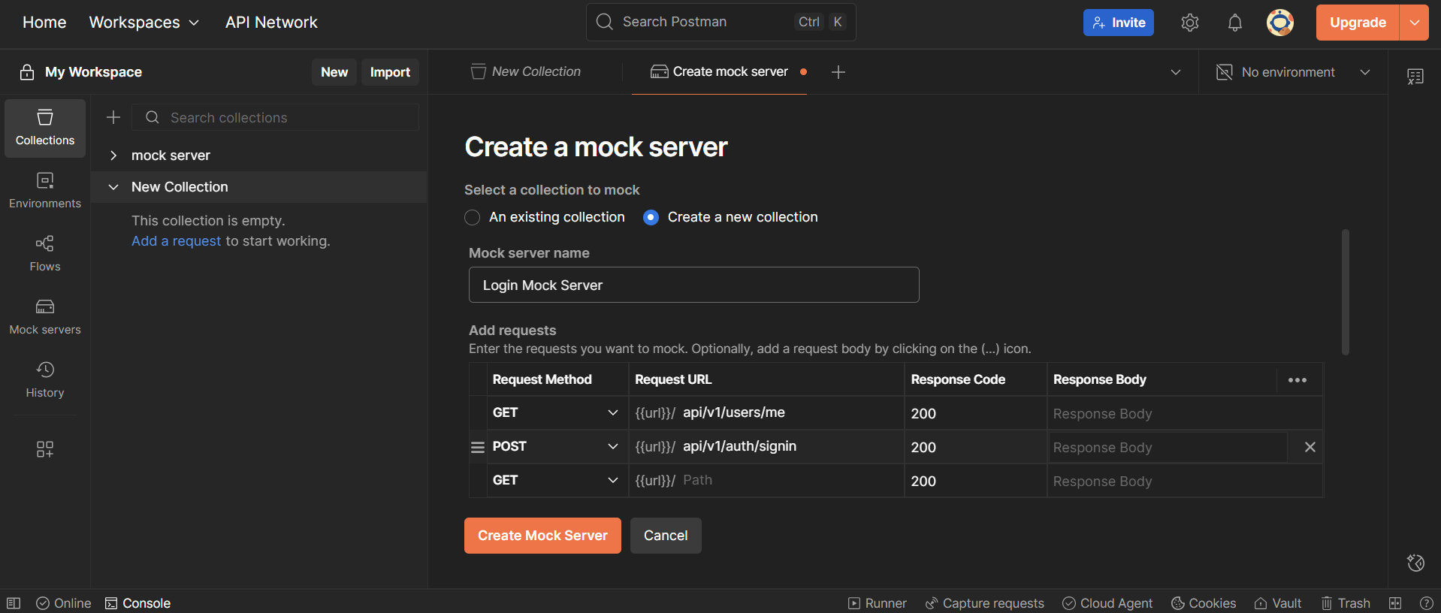Click the drag handle on the POST row
The image size is (1441, 613).
(x=477, y=447)
